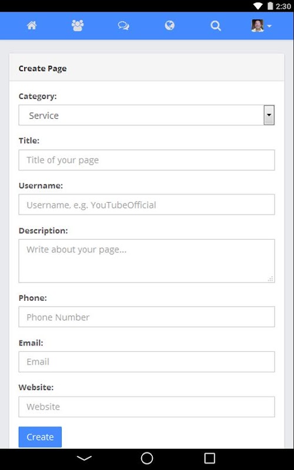
Task: Open the messages chat bubbles icon
Action: click(x=123, y=26)
